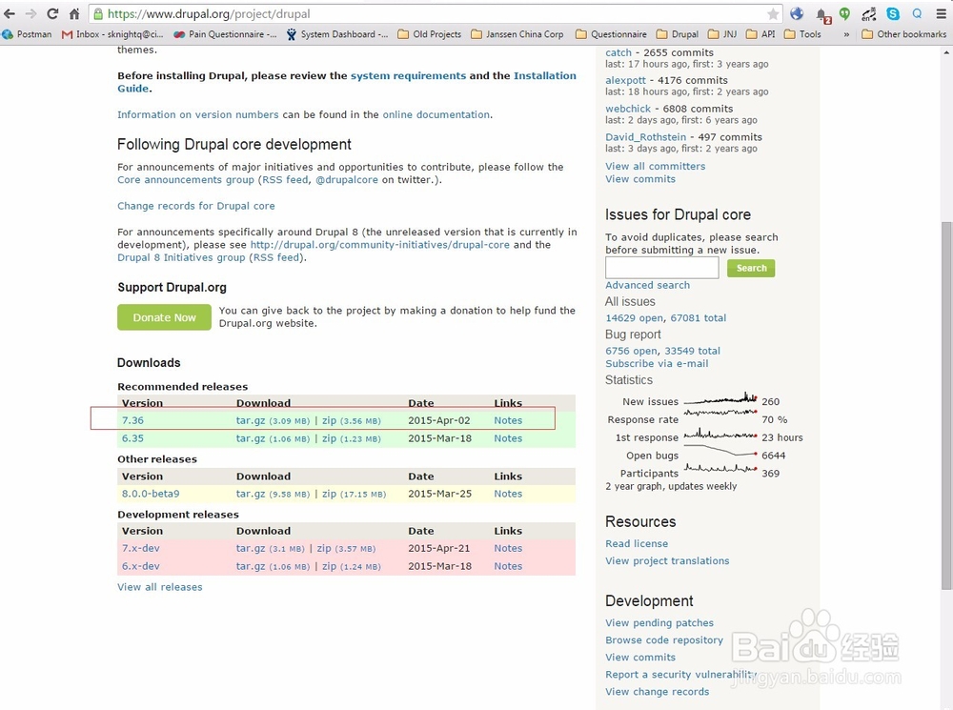Reload the page with the refresh icon
953x710 pixels.
(x=52, y=13)
